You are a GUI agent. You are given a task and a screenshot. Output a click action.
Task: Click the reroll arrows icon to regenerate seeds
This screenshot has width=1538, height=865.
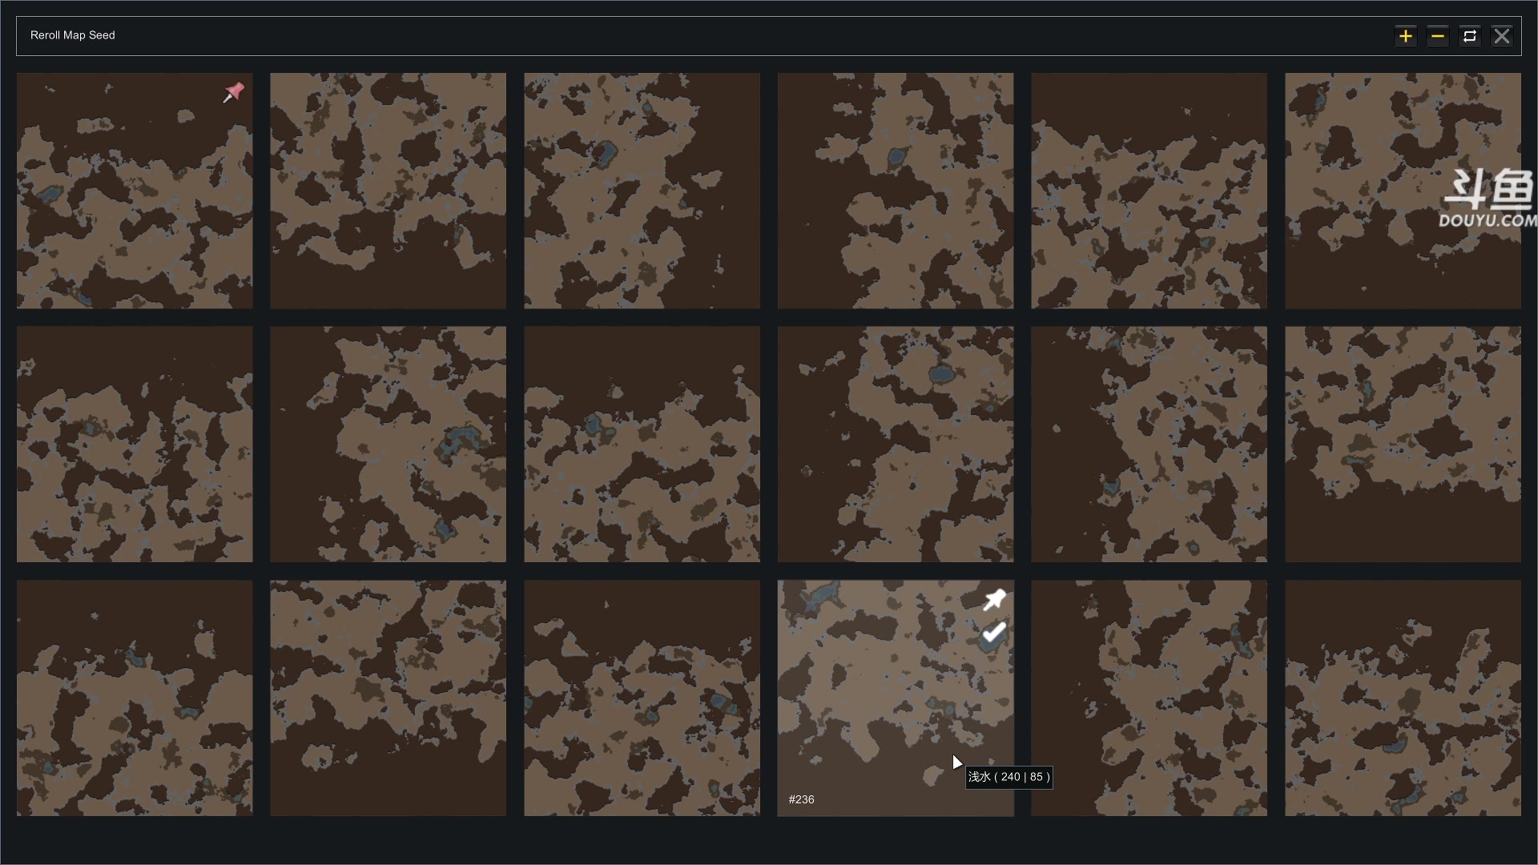click(x=1470, y=36)
